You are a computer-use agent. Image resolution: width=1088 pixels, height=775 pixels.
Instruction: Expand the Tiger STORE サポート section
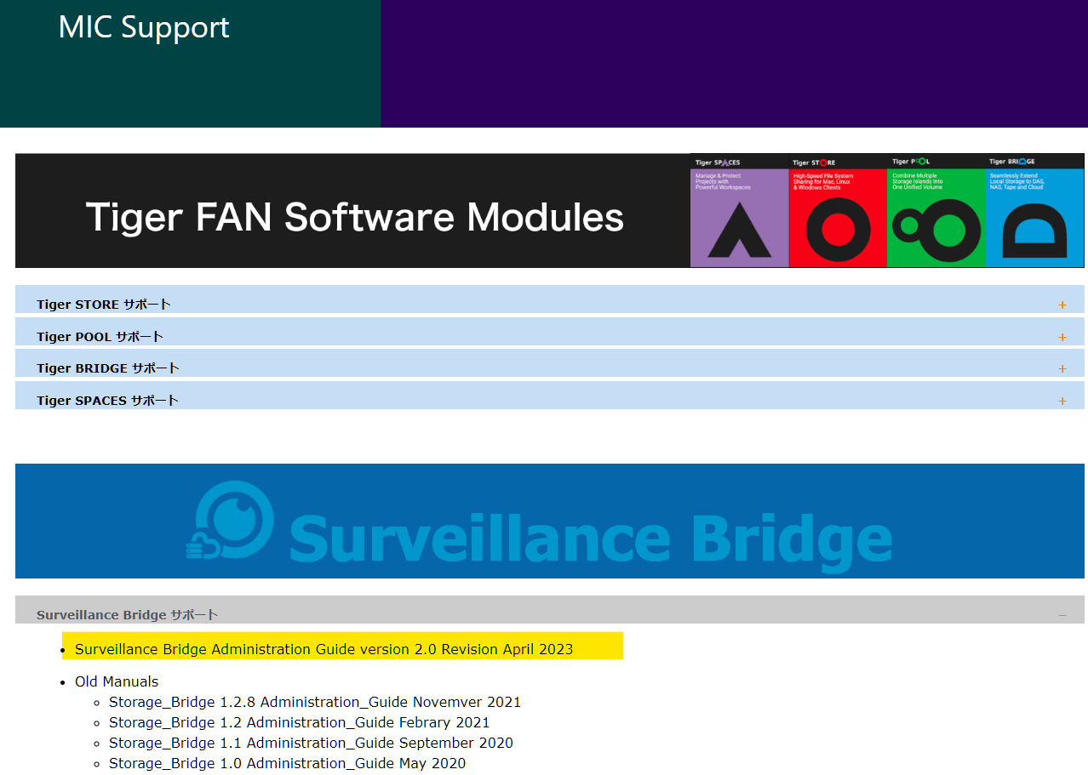click(550, 299)
